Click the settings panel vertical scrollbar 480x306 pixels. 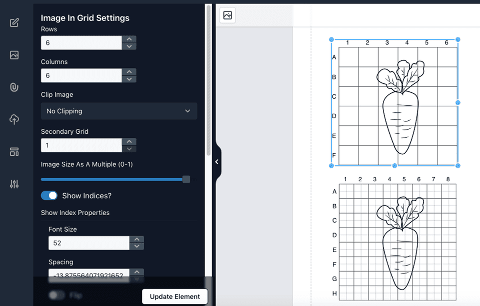[208, 79]
